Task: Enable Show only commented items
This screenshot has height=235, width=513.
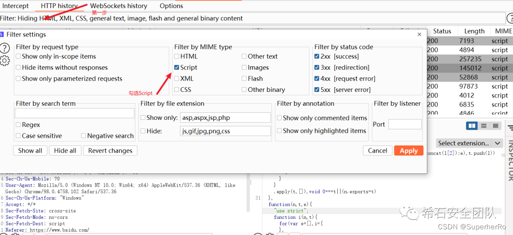Action: [279, 118]
